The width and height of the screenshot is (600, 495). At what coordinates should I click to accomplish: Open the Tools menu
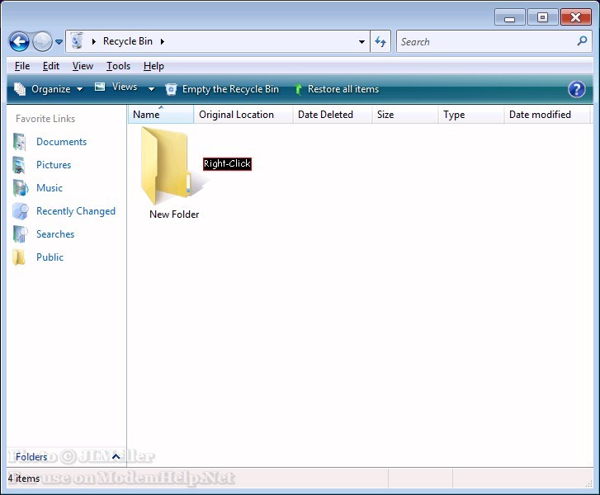[118, 66]
